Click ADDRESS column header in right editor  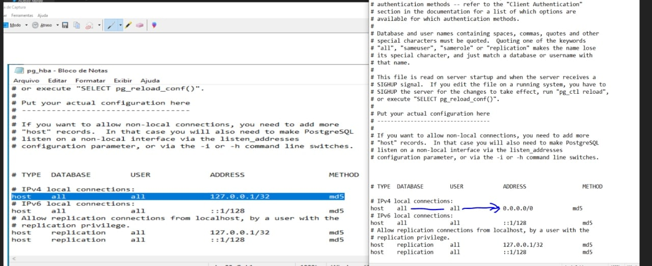point(514,187)
